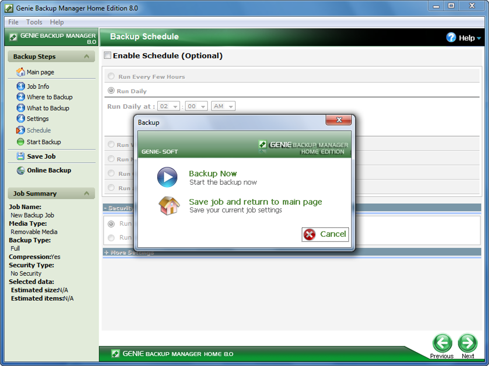Click the Where to Backup step 2 icon
489x366 pixels.
point(21,97)
